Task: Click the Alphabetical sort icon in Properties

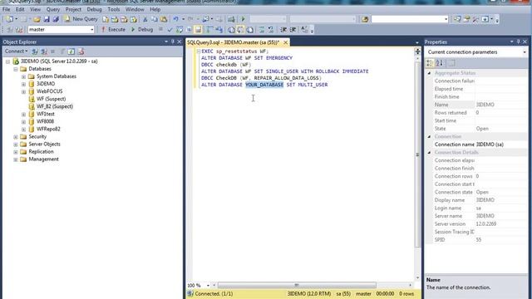Action: 440,63
